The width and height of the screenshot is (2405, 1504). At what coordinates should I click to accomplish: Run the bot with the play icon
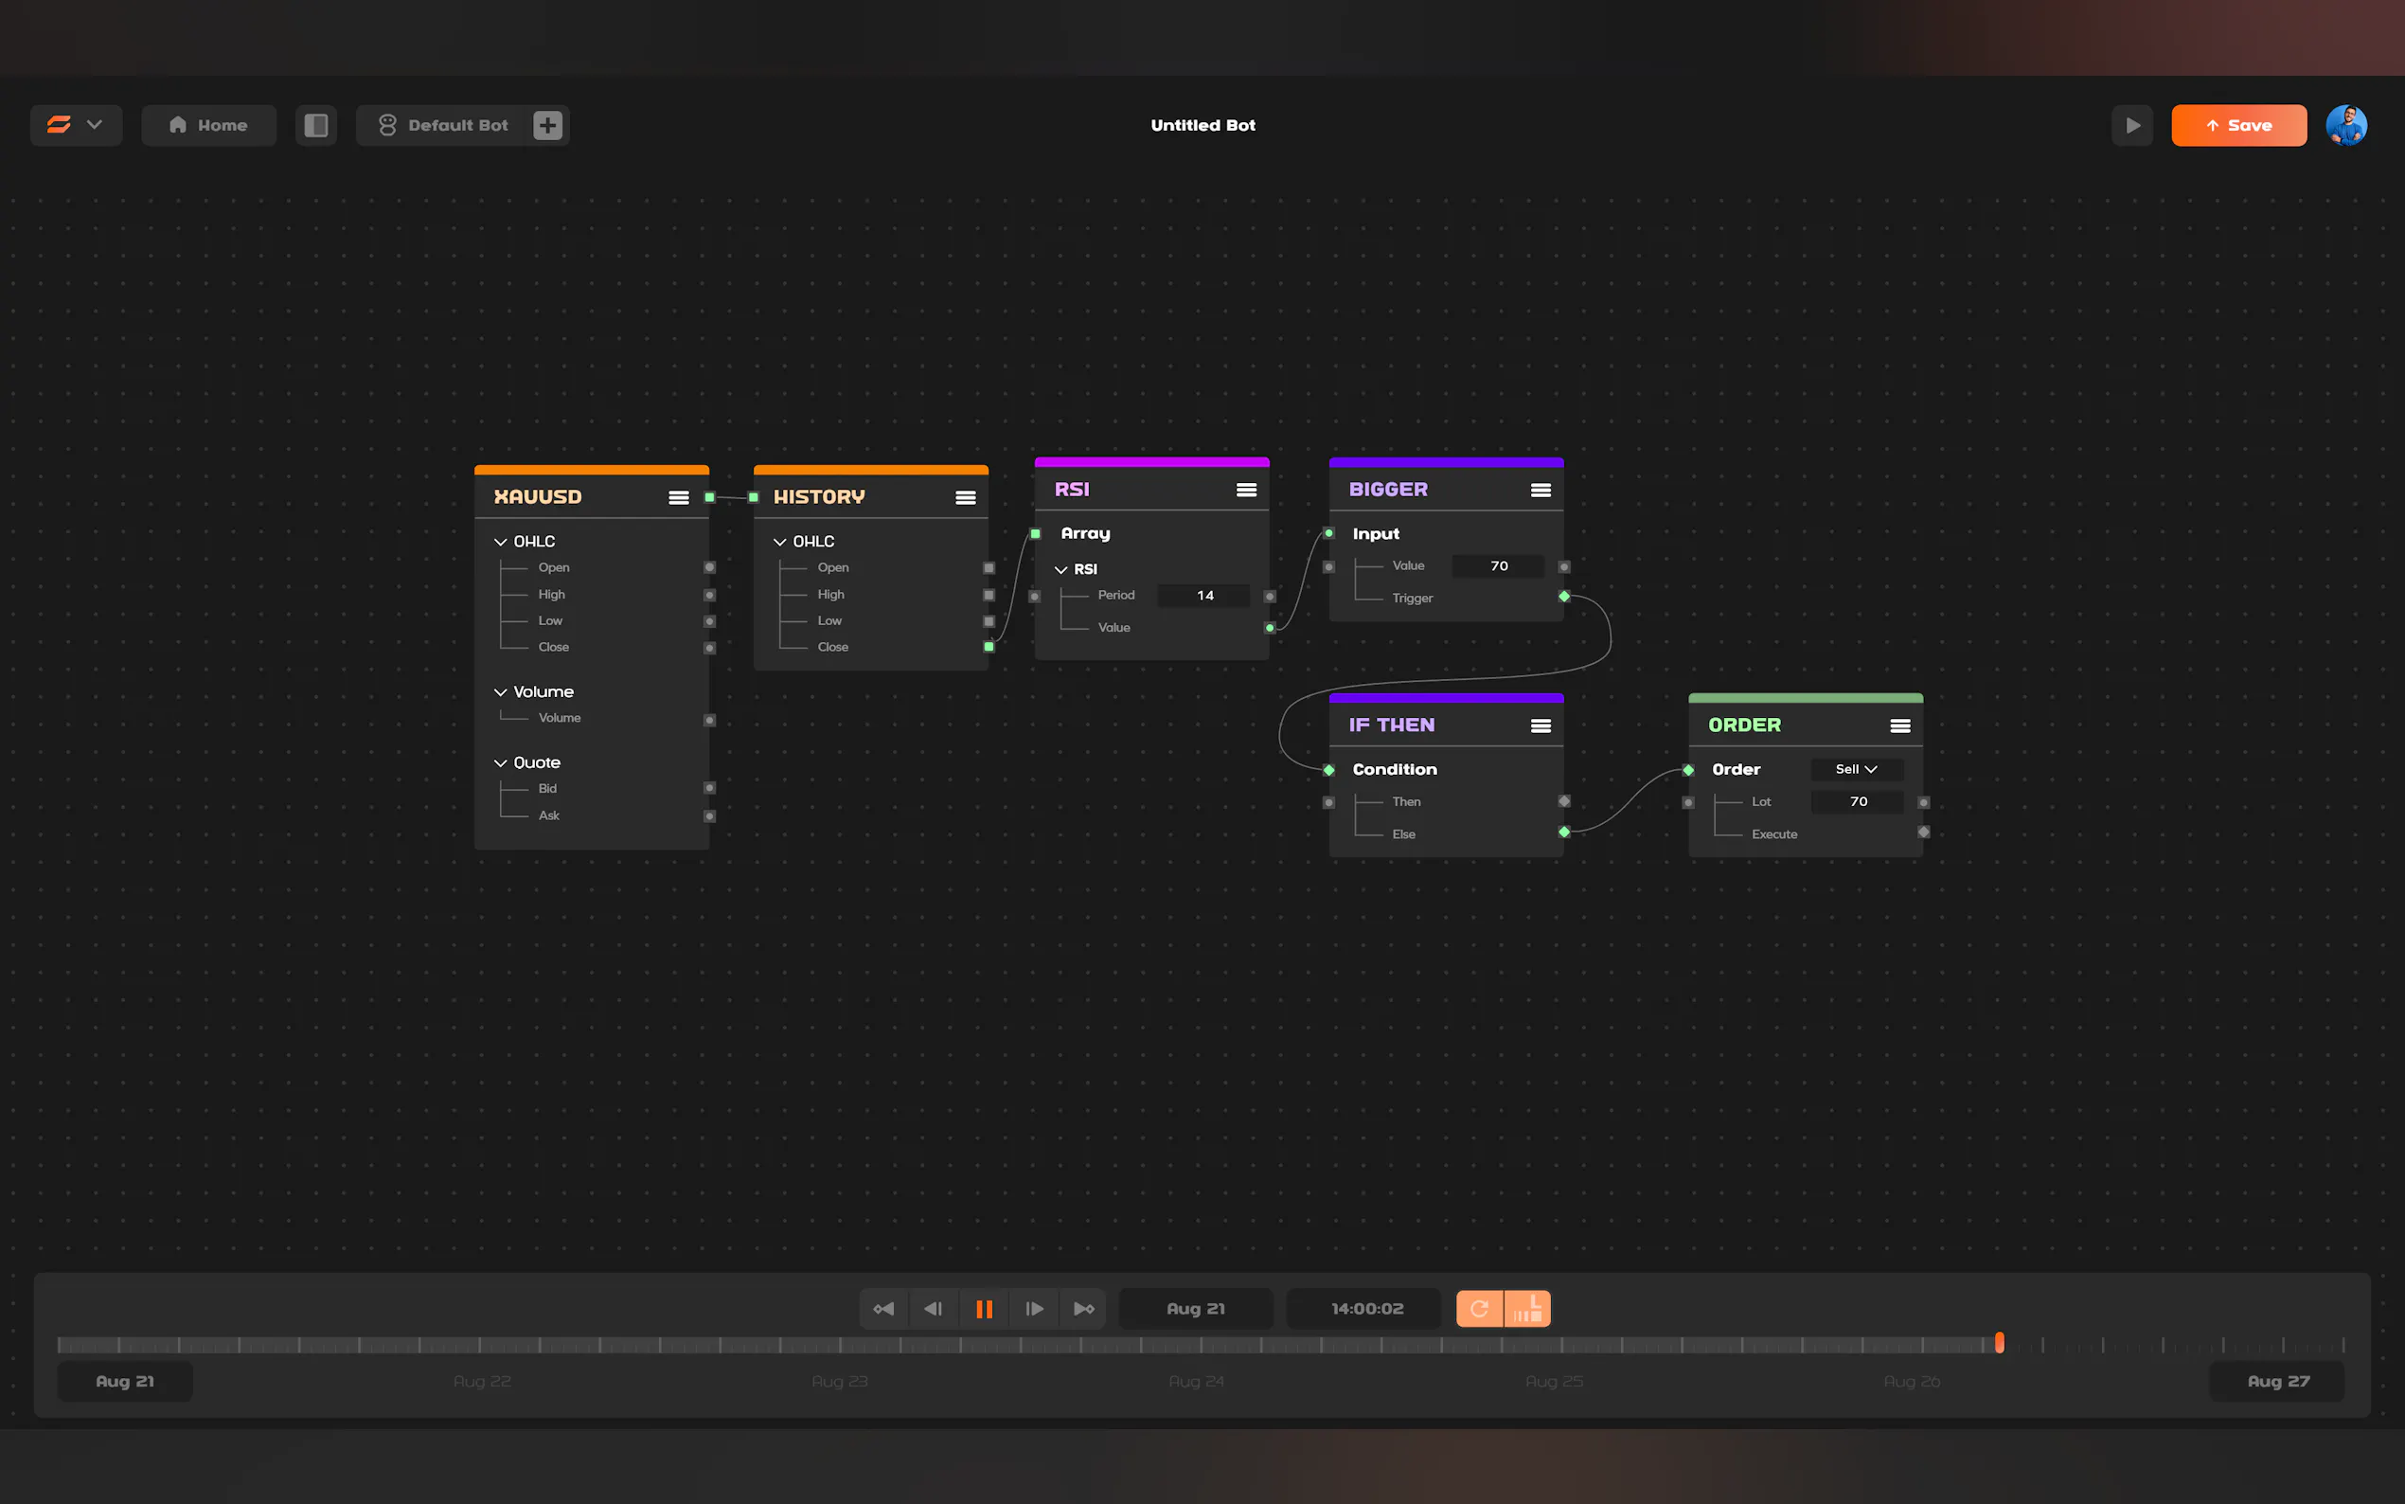pyautogui.click(x=2131, y=125)
